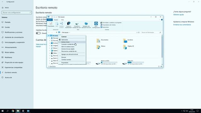Click Agregar una ubicación de red ribbon icon
Image resolution: width=201 pixels, height=113 pixels.
(x=86, y=25)
